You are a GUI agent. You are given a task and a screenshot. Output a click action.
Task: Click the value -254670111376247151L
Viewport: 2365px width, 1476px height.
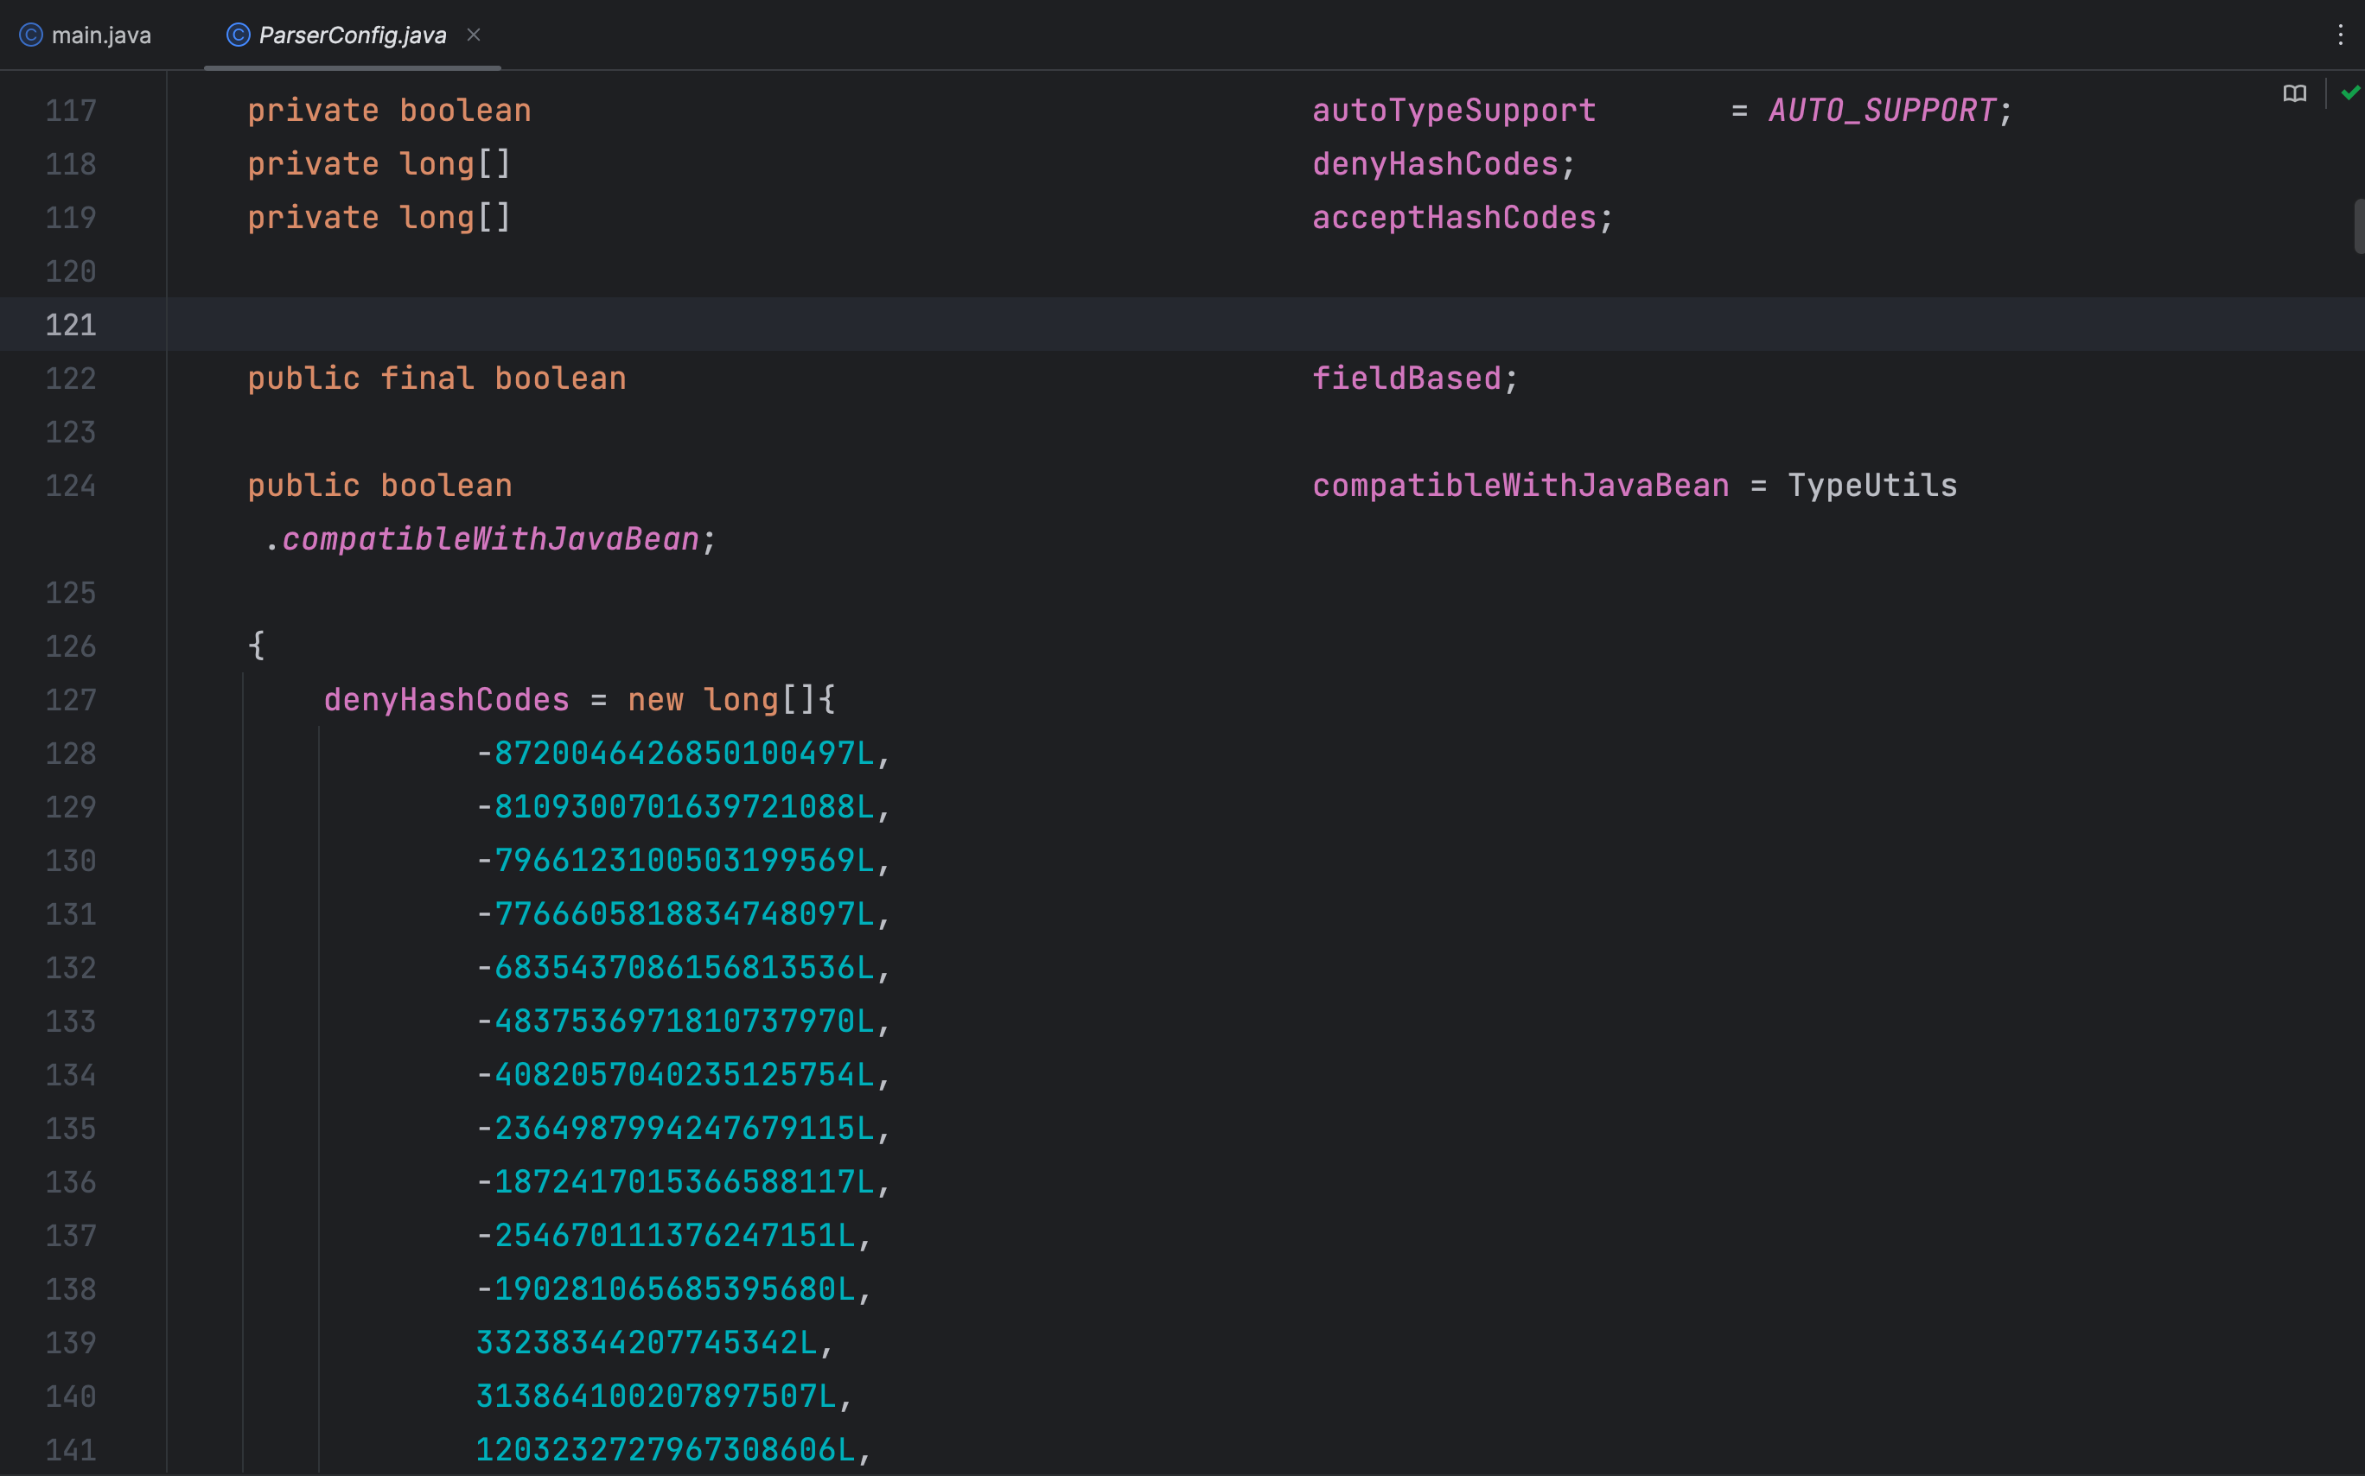click(666, 1236)
